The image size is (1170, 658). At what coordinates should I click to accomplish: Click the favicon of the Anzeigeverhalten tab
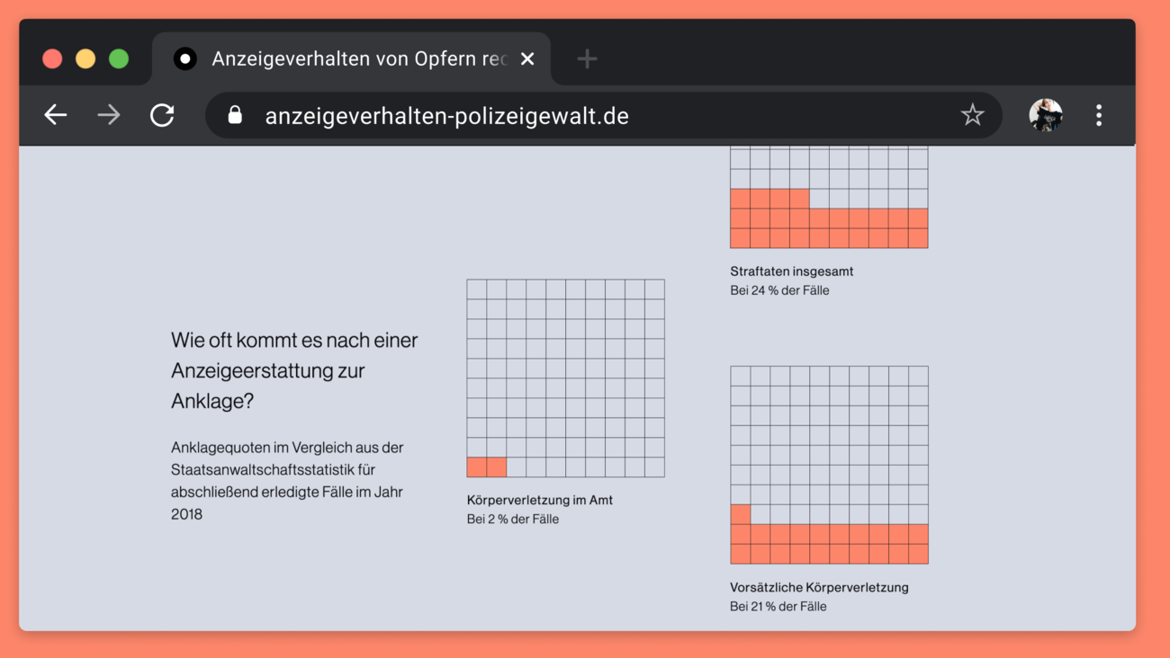point(185,59)
